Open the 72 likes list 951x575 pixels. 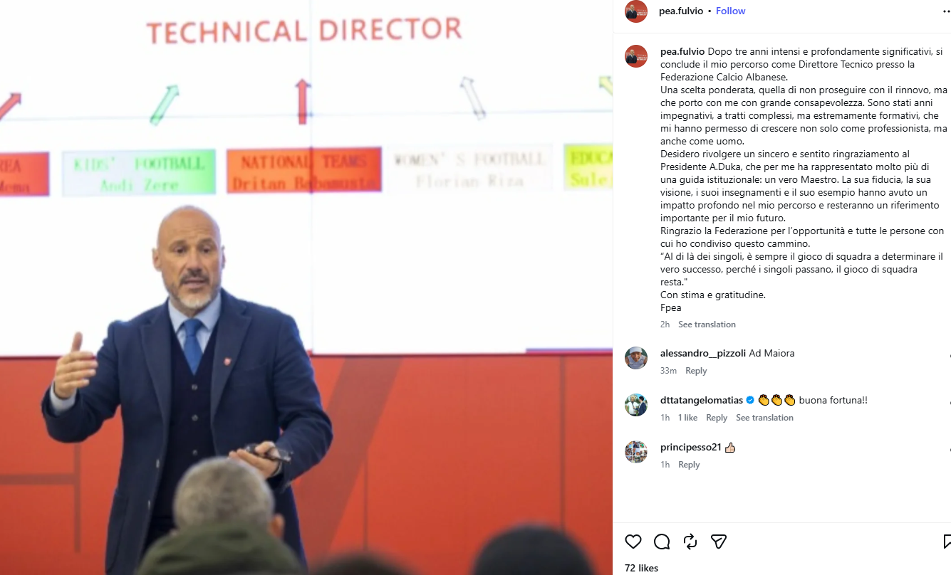pos(641,568)
